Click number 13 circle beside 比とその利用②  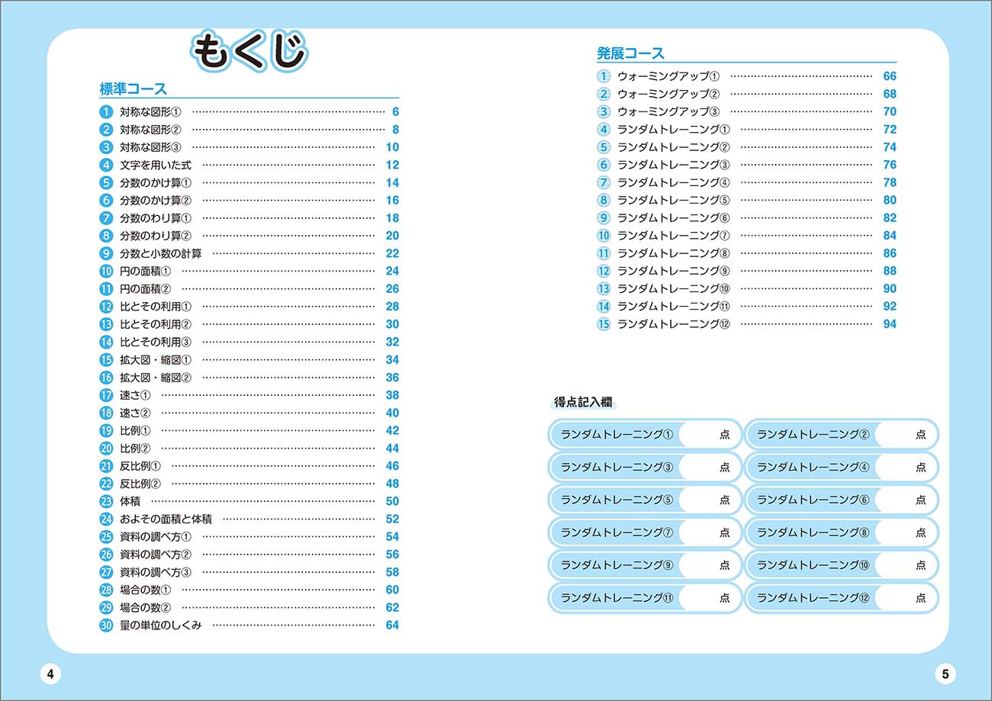[106, 324]
